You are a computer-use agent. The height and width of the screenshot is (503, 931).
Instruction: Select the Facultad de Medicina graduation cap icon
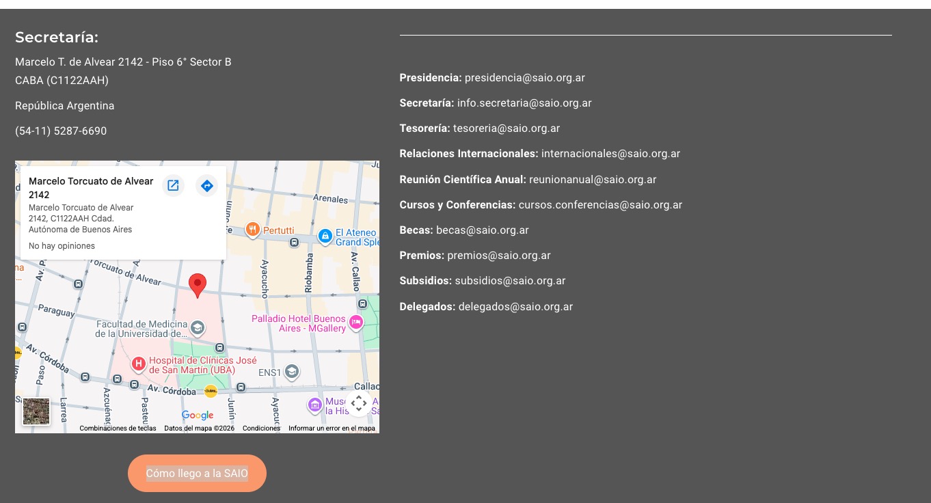197,328
